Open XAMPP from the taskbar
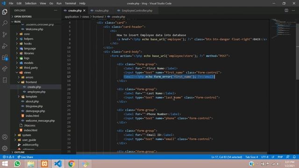The width and height of the screenshot is (299, 168). pos(44,164)
